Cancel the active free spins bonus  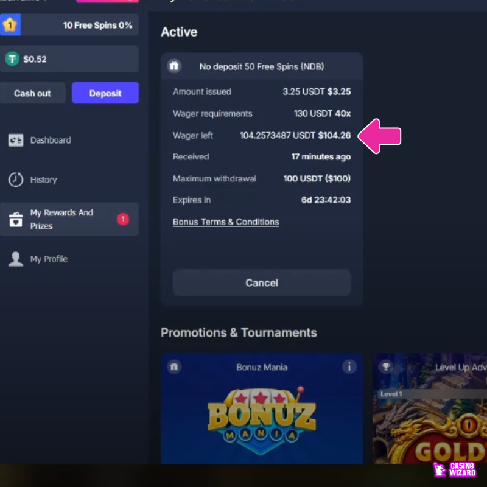[x=262, y=282]
